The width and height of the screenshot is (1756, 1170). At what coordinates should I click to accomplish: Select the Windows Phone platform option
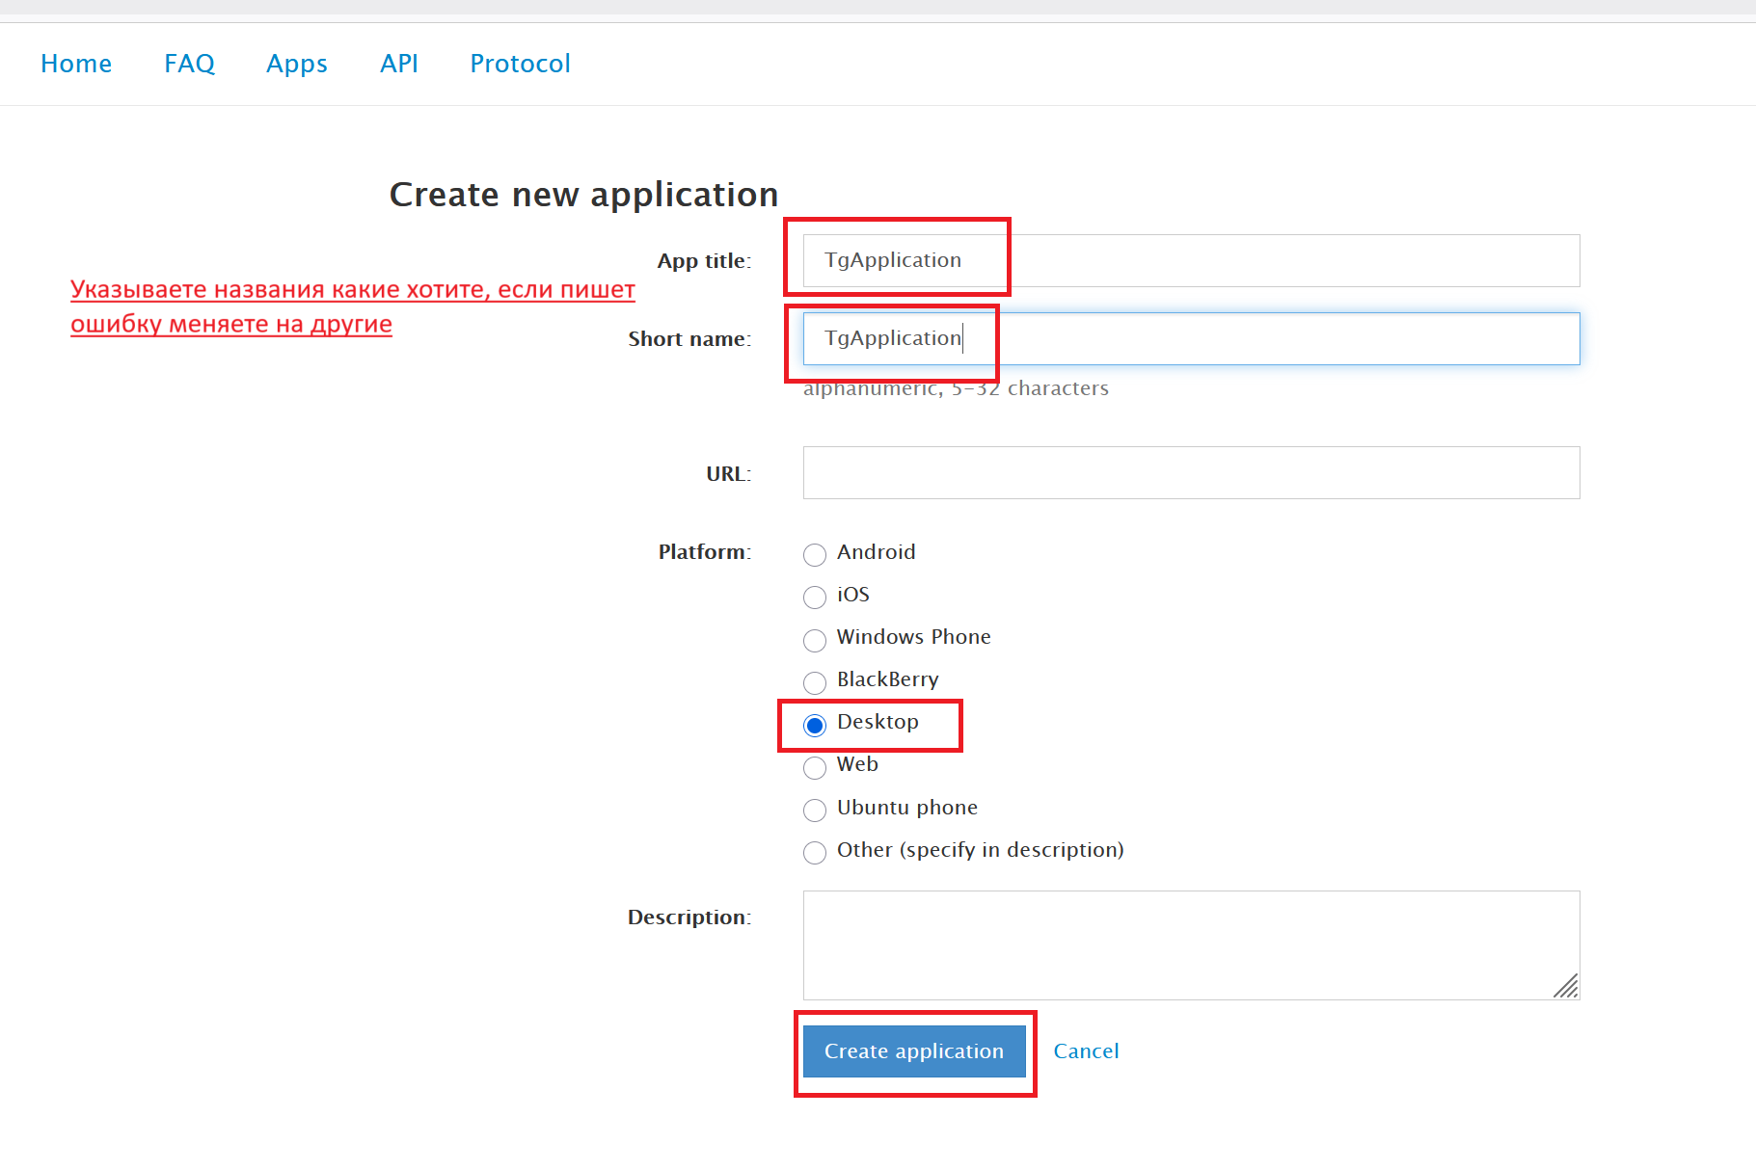[815, 640]
